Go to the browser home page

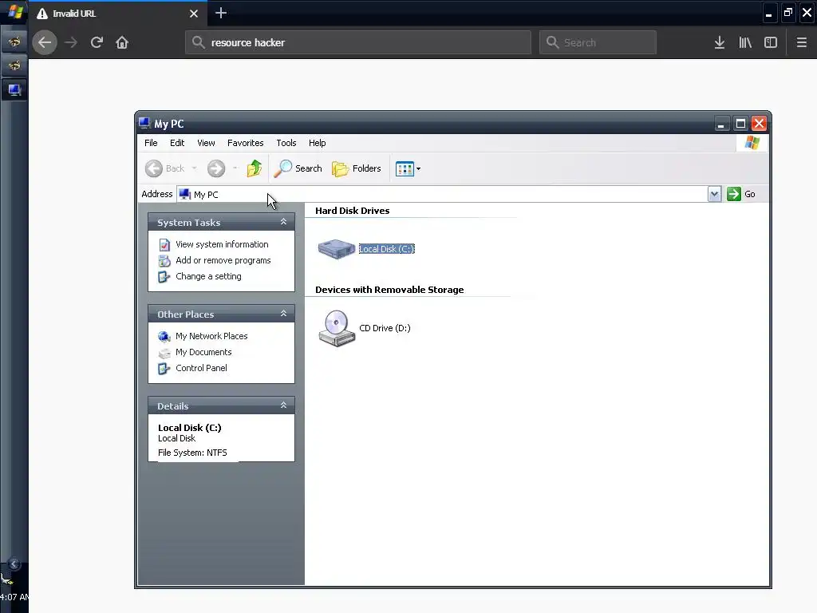(122, 42)
